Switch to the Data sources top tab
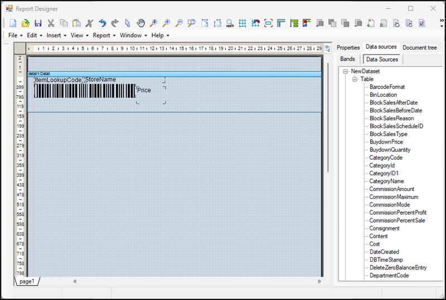The width and height of the screenshot is (446, 300). coord(381,47)
